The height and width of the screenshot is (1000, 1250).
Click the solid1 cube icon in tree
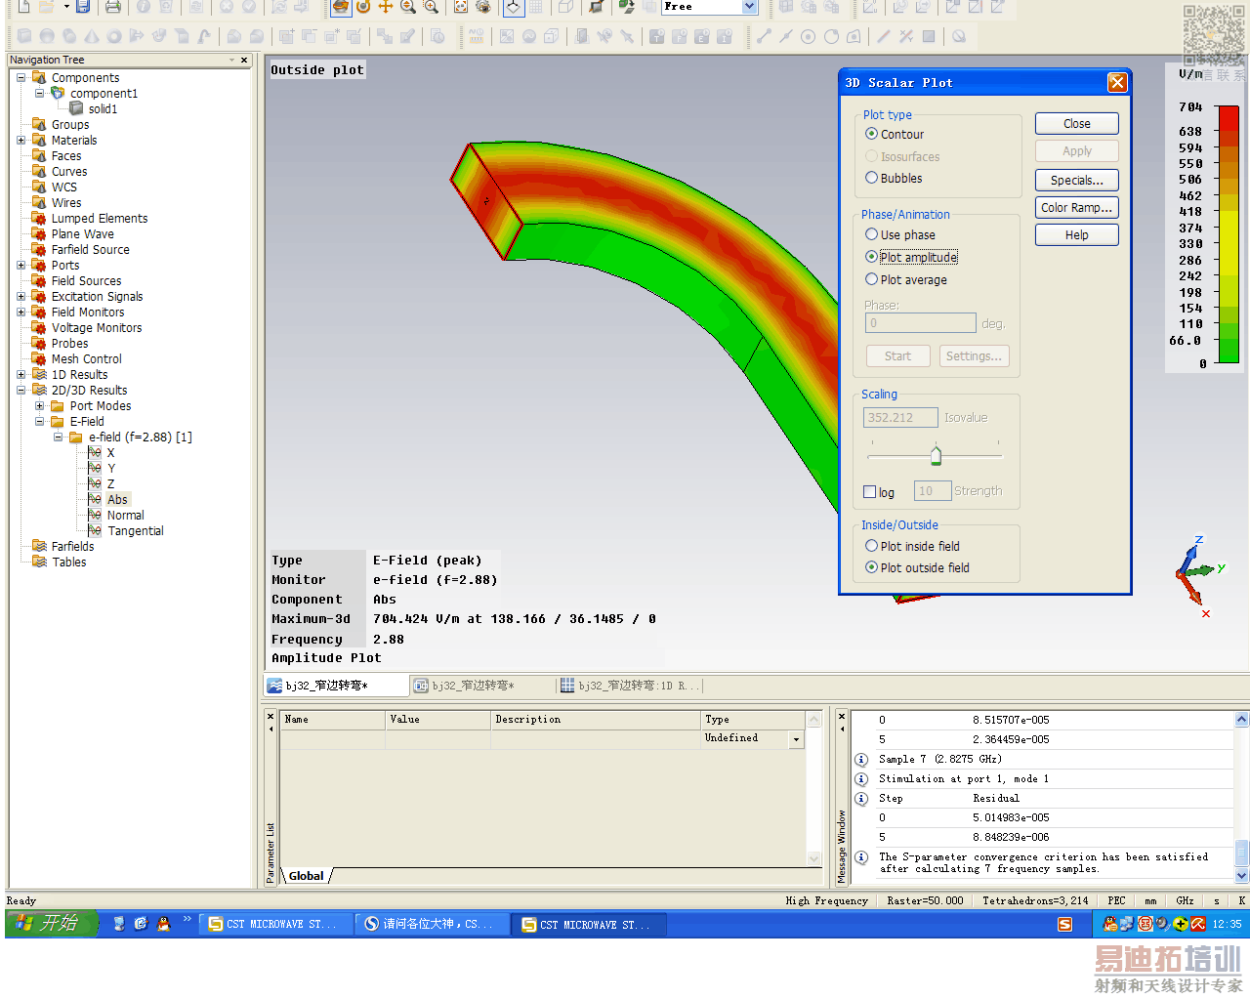76,108
